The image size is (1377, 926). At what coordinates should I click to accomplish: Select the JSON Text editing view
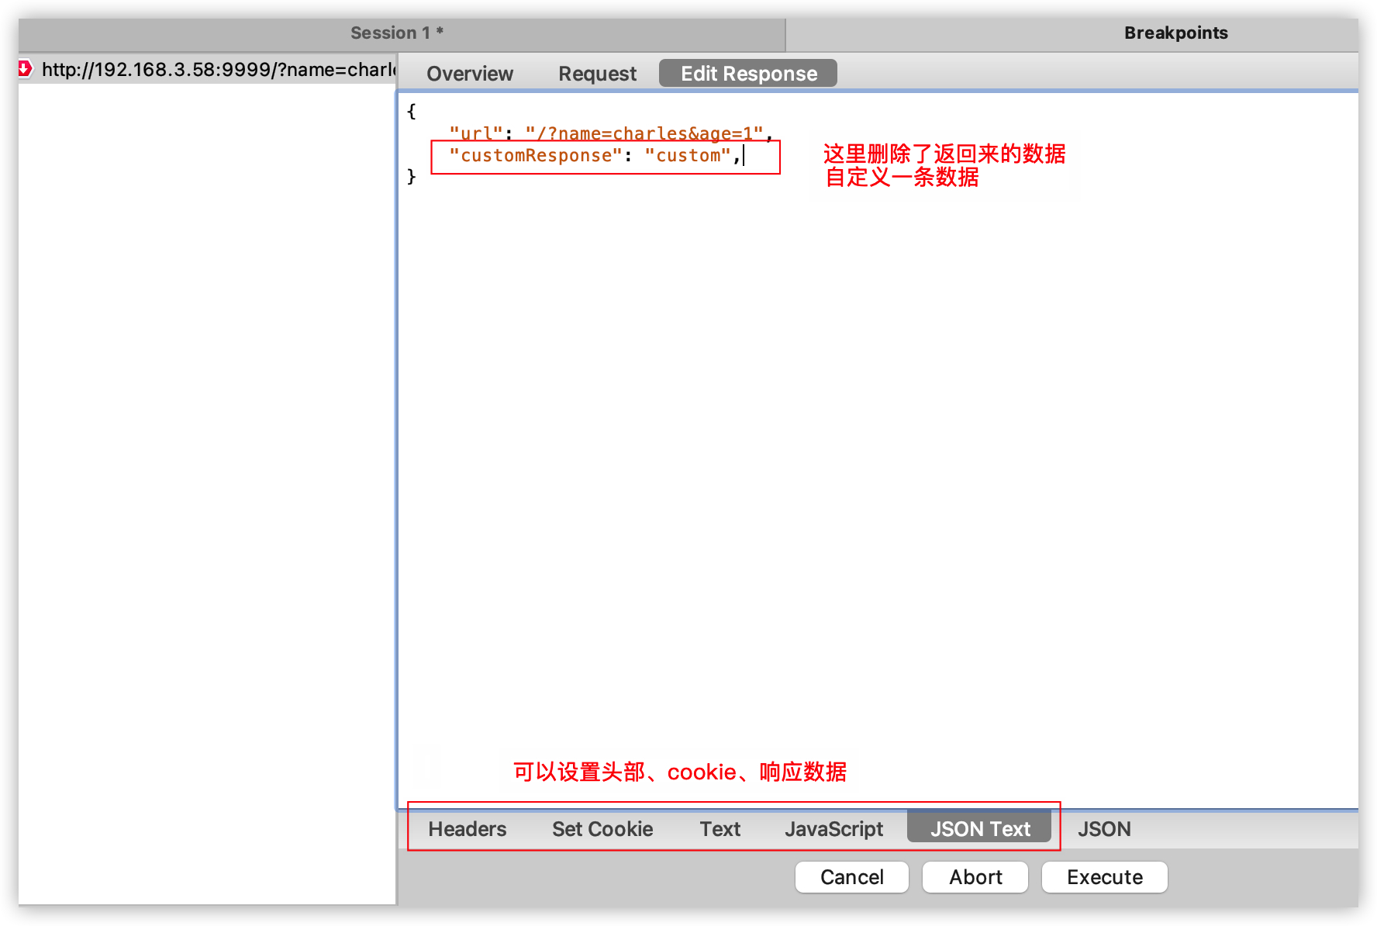[x=979, y=828]
